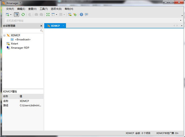Click the C:\Users\Admini... path value
This screenshot has width=185, height=137.
(31, 105)
